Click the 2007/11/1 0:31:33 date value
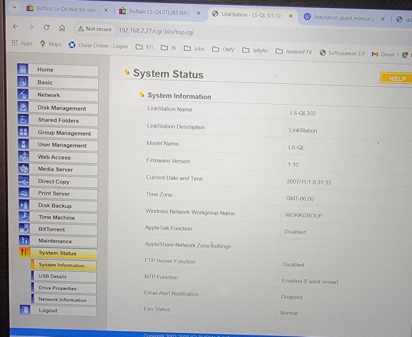This screenshot has height=337, width=412. click(x=309, y=182)
